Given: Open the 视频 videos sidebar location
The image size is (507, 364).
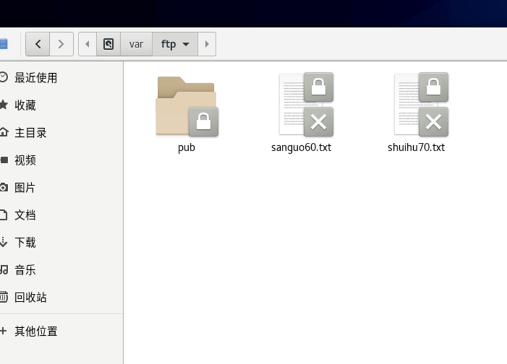Looking at the screenshot, I should 62,160.
